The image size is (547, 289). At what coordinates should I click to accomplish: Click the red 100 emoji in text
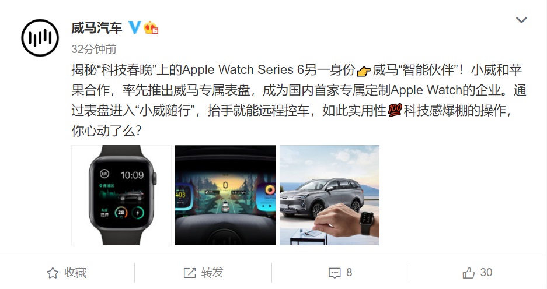coord(395,110)
